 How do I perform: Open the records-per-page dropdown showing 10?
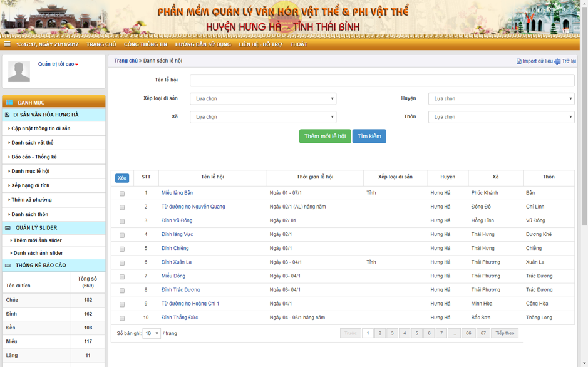152,334
